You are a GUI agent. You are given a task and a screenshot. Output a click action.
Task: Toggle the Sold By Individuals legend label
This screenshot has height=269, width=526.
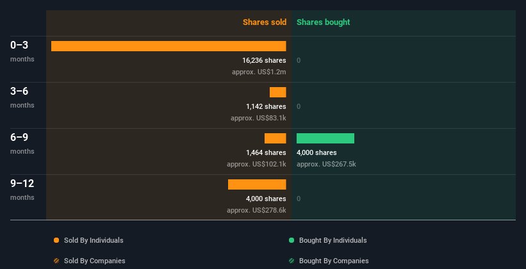point(94,240)
